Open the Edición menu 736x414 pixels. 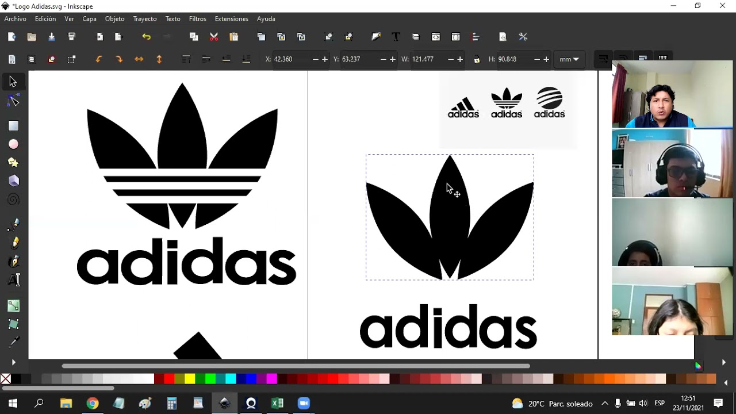(x=45, y=19)
